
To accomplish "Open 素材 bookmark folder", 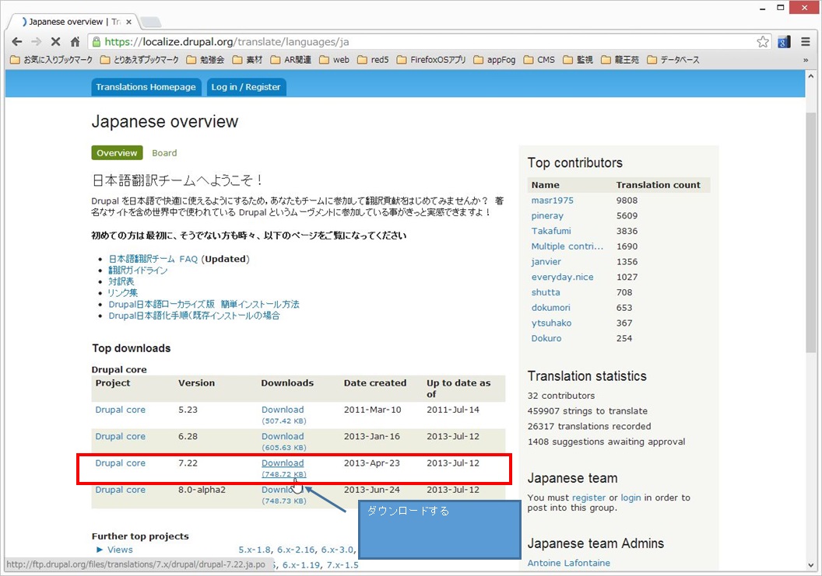I will tap(248, 60).
